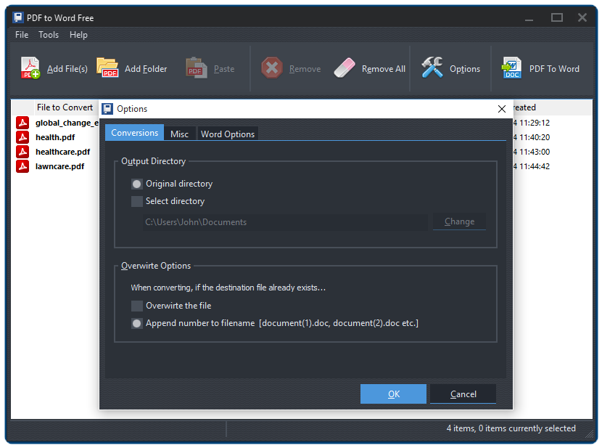
Task: Select the healthcare.pdf row
Action: (62, 152)
